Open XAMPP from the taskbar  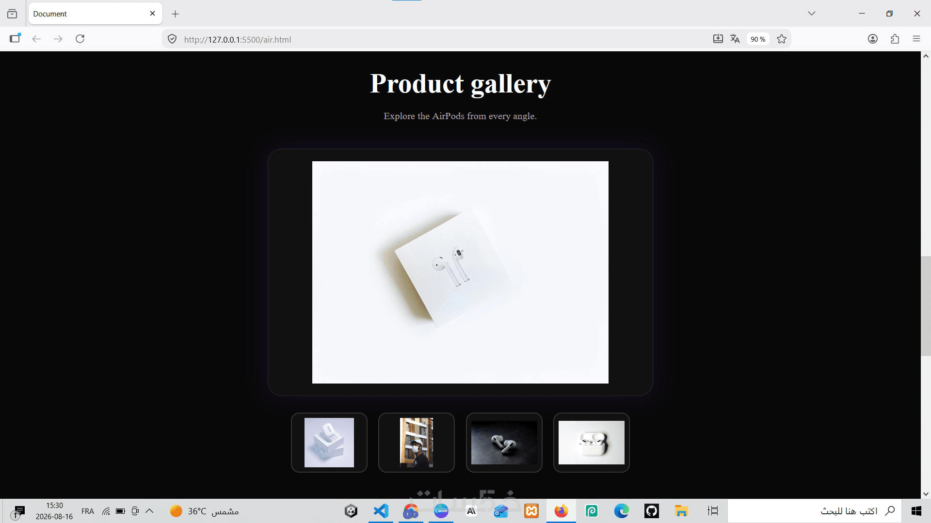click(531, 511)
